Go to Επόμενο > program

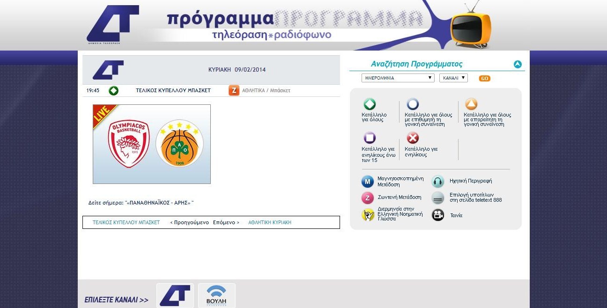pyautogui.click(x=226, y=223)
